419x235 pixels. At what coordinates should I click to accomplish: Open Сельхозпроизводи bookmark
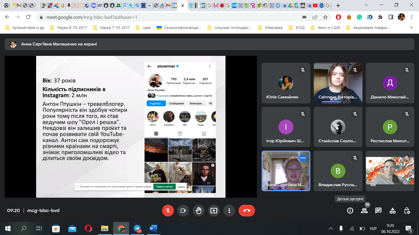(x=179, y=28)
